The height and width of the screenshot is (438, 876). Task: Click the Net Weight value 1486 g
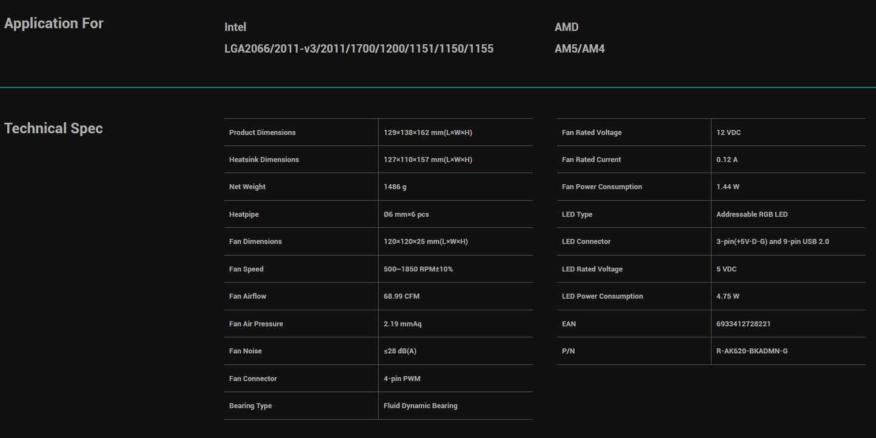click(x=395, y=187)
